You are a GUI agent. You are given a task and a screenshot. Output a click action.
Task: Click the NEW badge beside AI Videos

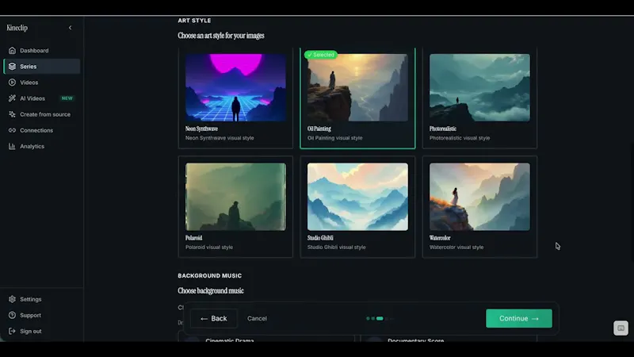point(67,98)
